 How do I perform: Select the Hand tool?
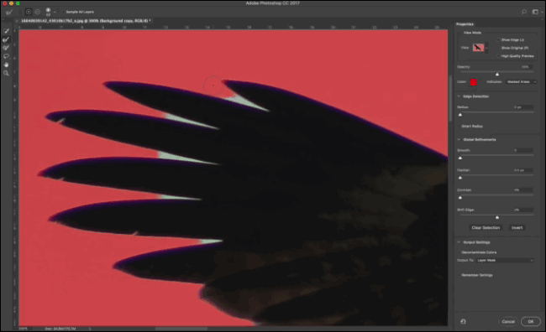(x=6, y=65)
